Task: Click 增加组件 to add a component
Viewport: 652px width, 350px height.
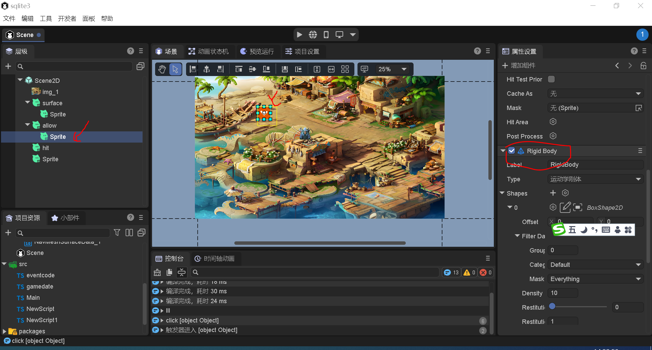Action: [x=519, y=66]
